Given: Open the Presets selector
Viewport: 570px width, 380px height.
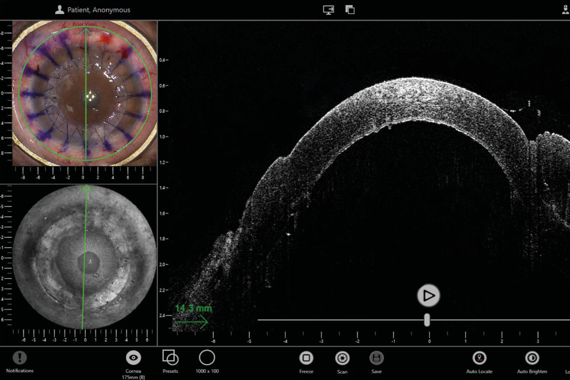Looking at the screenshot, I should point(170,358).
